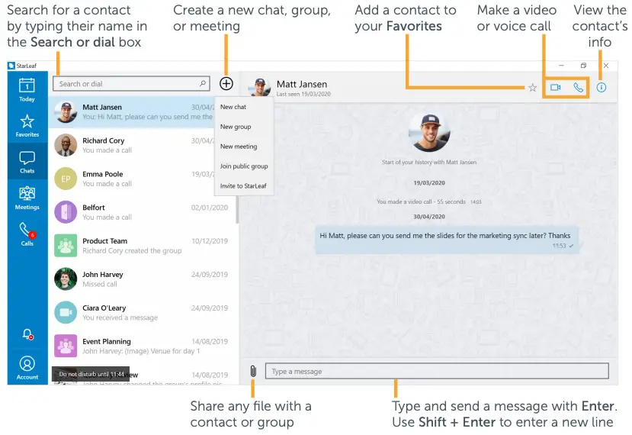This screenshot has width=632, height=435.
Task: Choose Join public group option
Action: click(244, 166)
